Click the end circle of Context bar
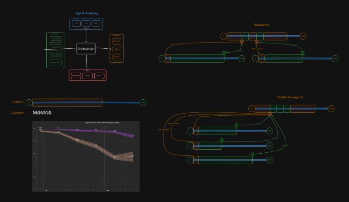 tap(143, 103)
